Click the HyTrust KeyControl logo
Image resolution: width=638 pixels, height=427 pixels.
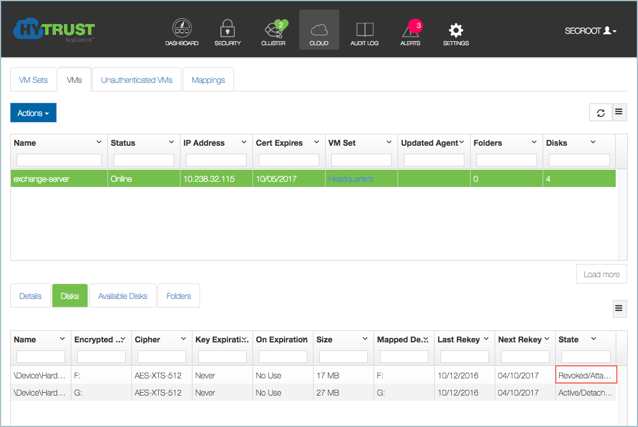54,30
